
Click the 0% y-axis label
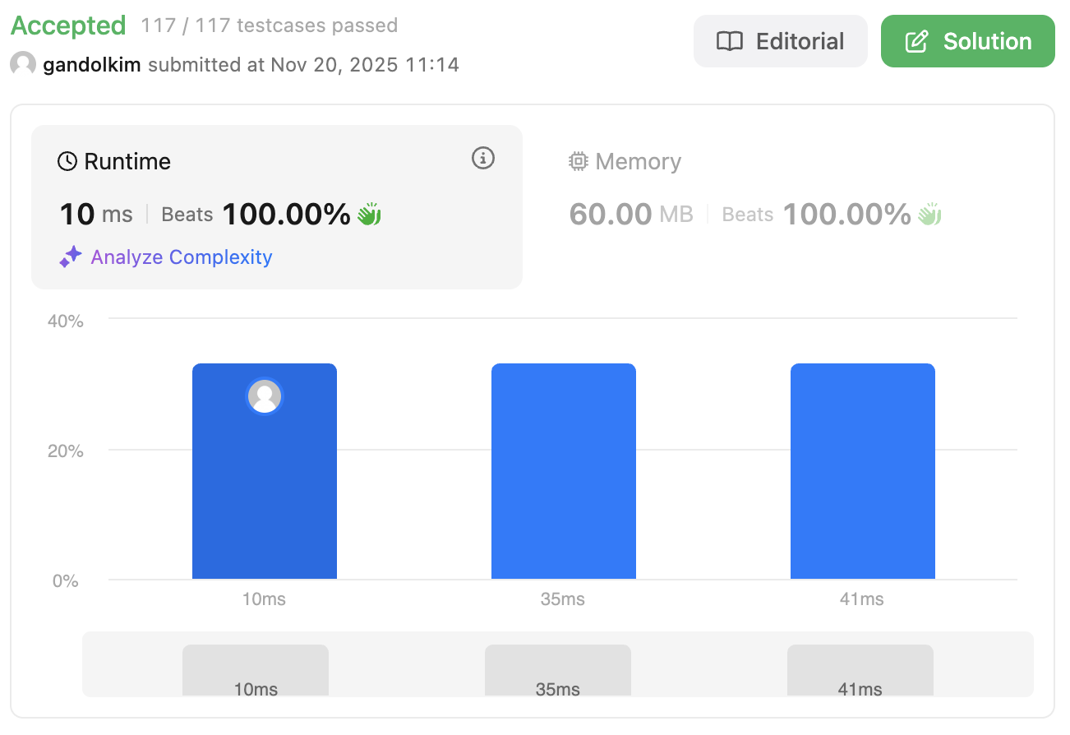(66, 580)
